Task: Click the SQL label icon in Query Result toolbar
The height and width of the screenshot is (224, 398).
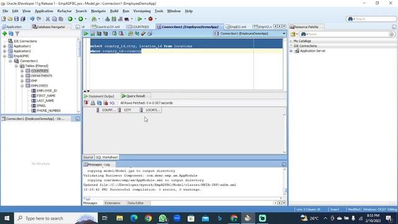Action: tap(112, 103)
